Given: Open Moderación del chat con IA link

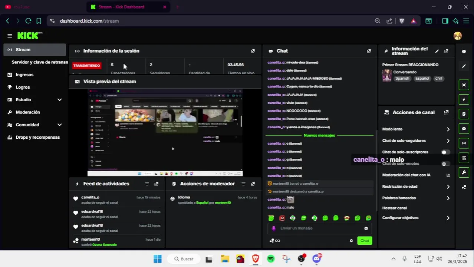Looking at the screenshot, I should (416, 175).
